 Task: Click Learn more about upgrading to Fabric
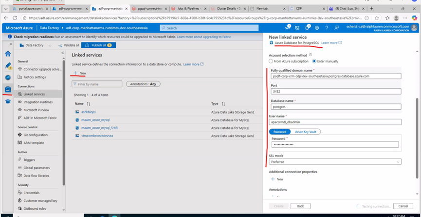coord(204,37)
